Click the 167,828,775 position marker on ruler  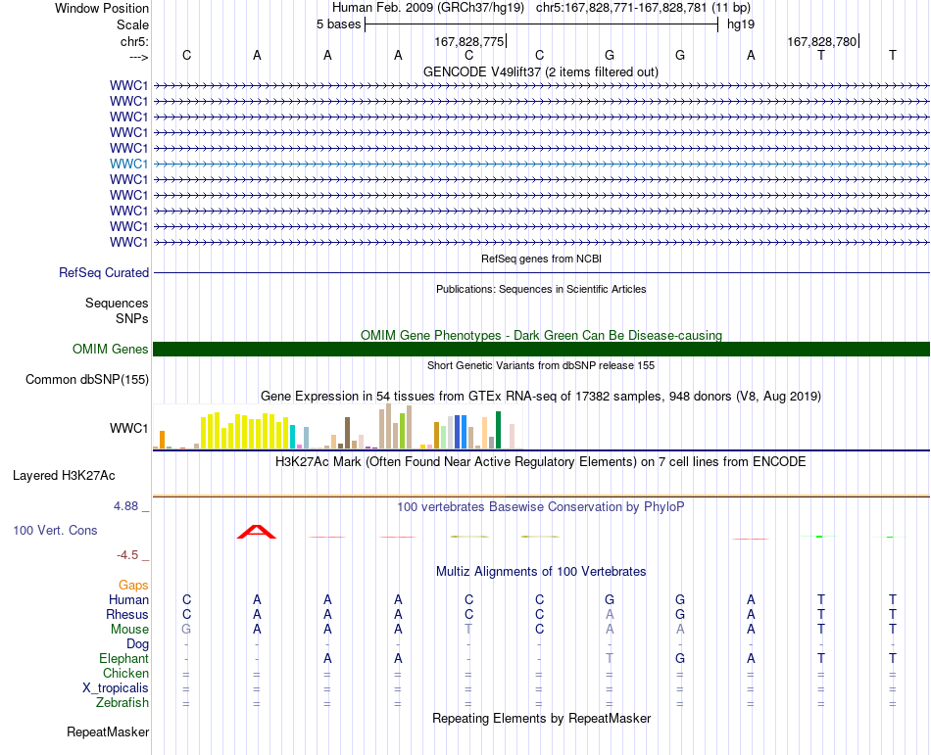click(469, 41)
